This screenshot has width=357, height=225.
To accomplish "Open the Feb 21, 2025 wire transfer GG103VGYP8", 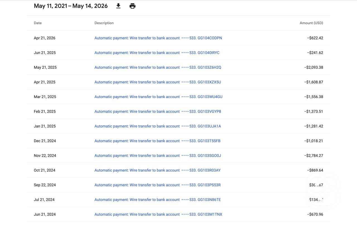I will pyautogui.click(x=158, y=112).
